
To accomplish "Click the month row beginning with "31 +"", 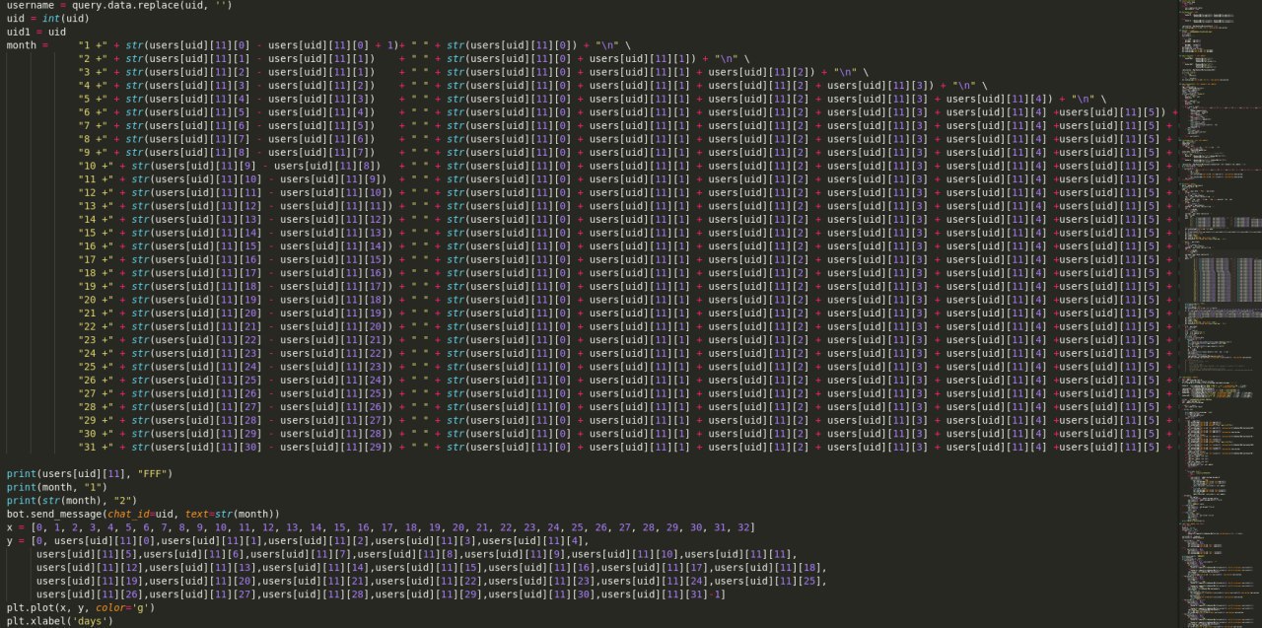I will pyautogui.click(x=626, y=446).
